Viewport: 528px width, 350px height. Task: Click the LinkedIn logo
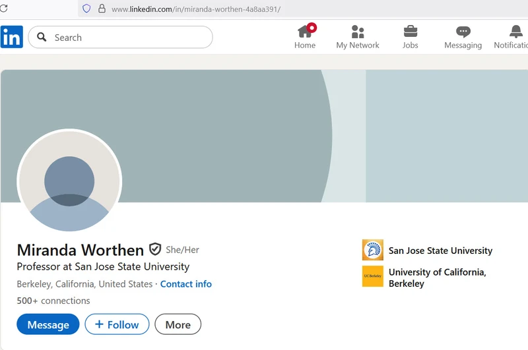pyautogui.click(x=12, y=38)
